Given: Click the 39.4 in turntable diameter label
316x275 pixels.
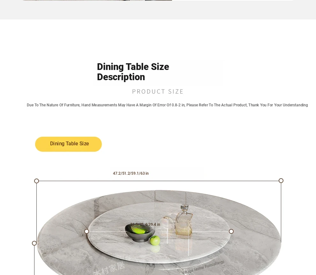Looking at the screenshot, I should pos(145,225).
